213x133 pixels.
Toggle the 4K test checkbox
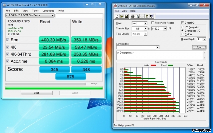(x=8, y=47)
